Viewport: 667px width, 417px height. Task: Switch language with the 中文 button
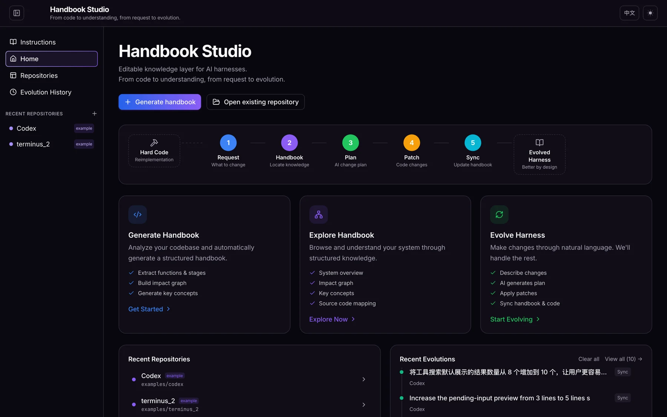pyautogui.click(x=629, y=13)
